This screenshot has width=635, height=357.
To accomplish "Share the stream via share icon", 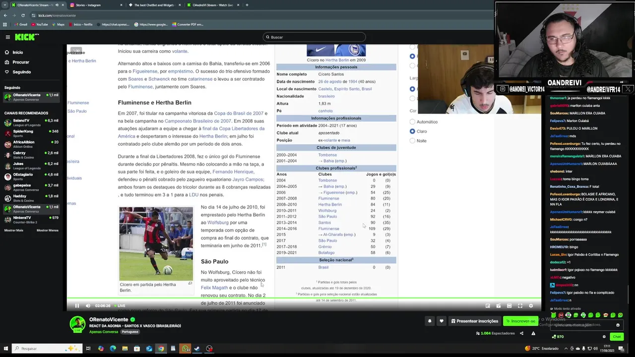I will point(521,333).
